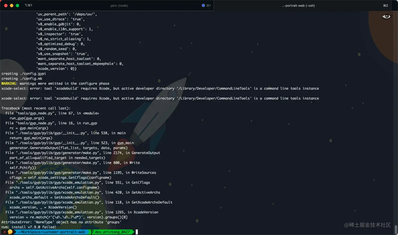Click 'xcode_version, _ = XcodeVersion()' line
The height and width of the screenshot is (235, 398).
point(43,207)
